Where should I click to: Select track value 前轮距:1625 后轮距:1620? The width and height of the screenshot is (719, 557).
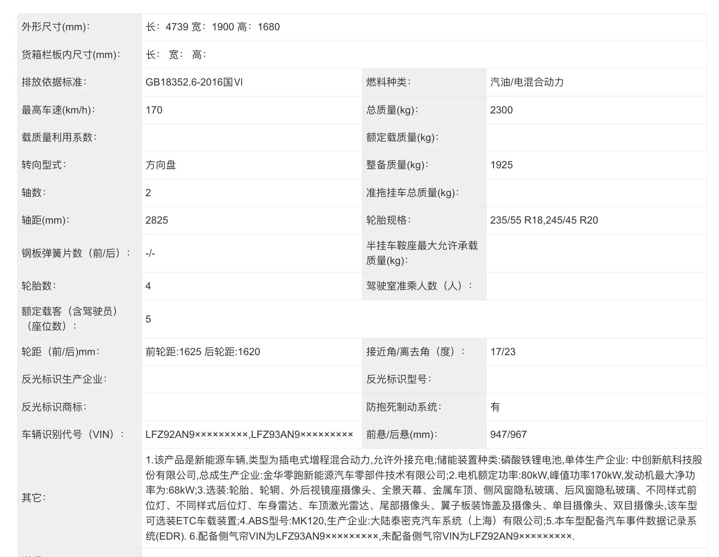coord(203,352)
